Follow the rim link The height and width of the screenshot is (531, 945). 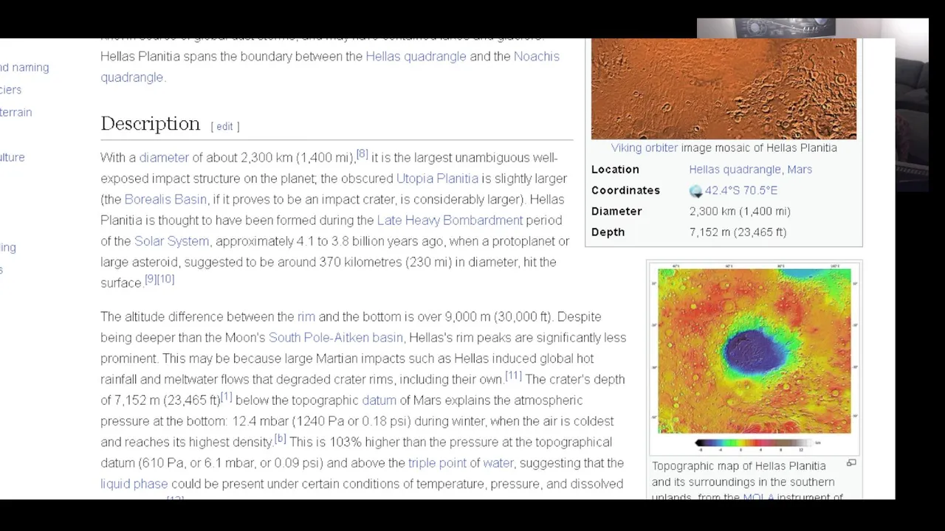tap(306, 316)
